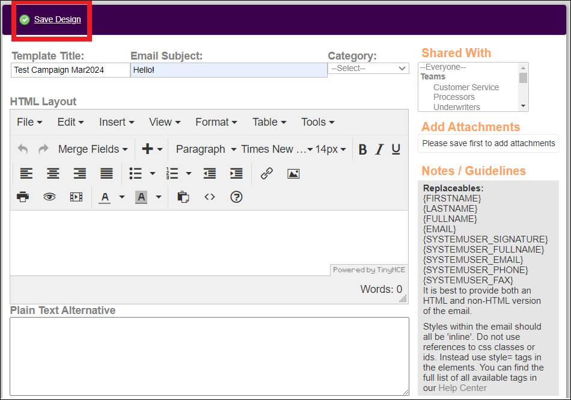
Task: Open the File menu
Action: click(x=29, y=122)
